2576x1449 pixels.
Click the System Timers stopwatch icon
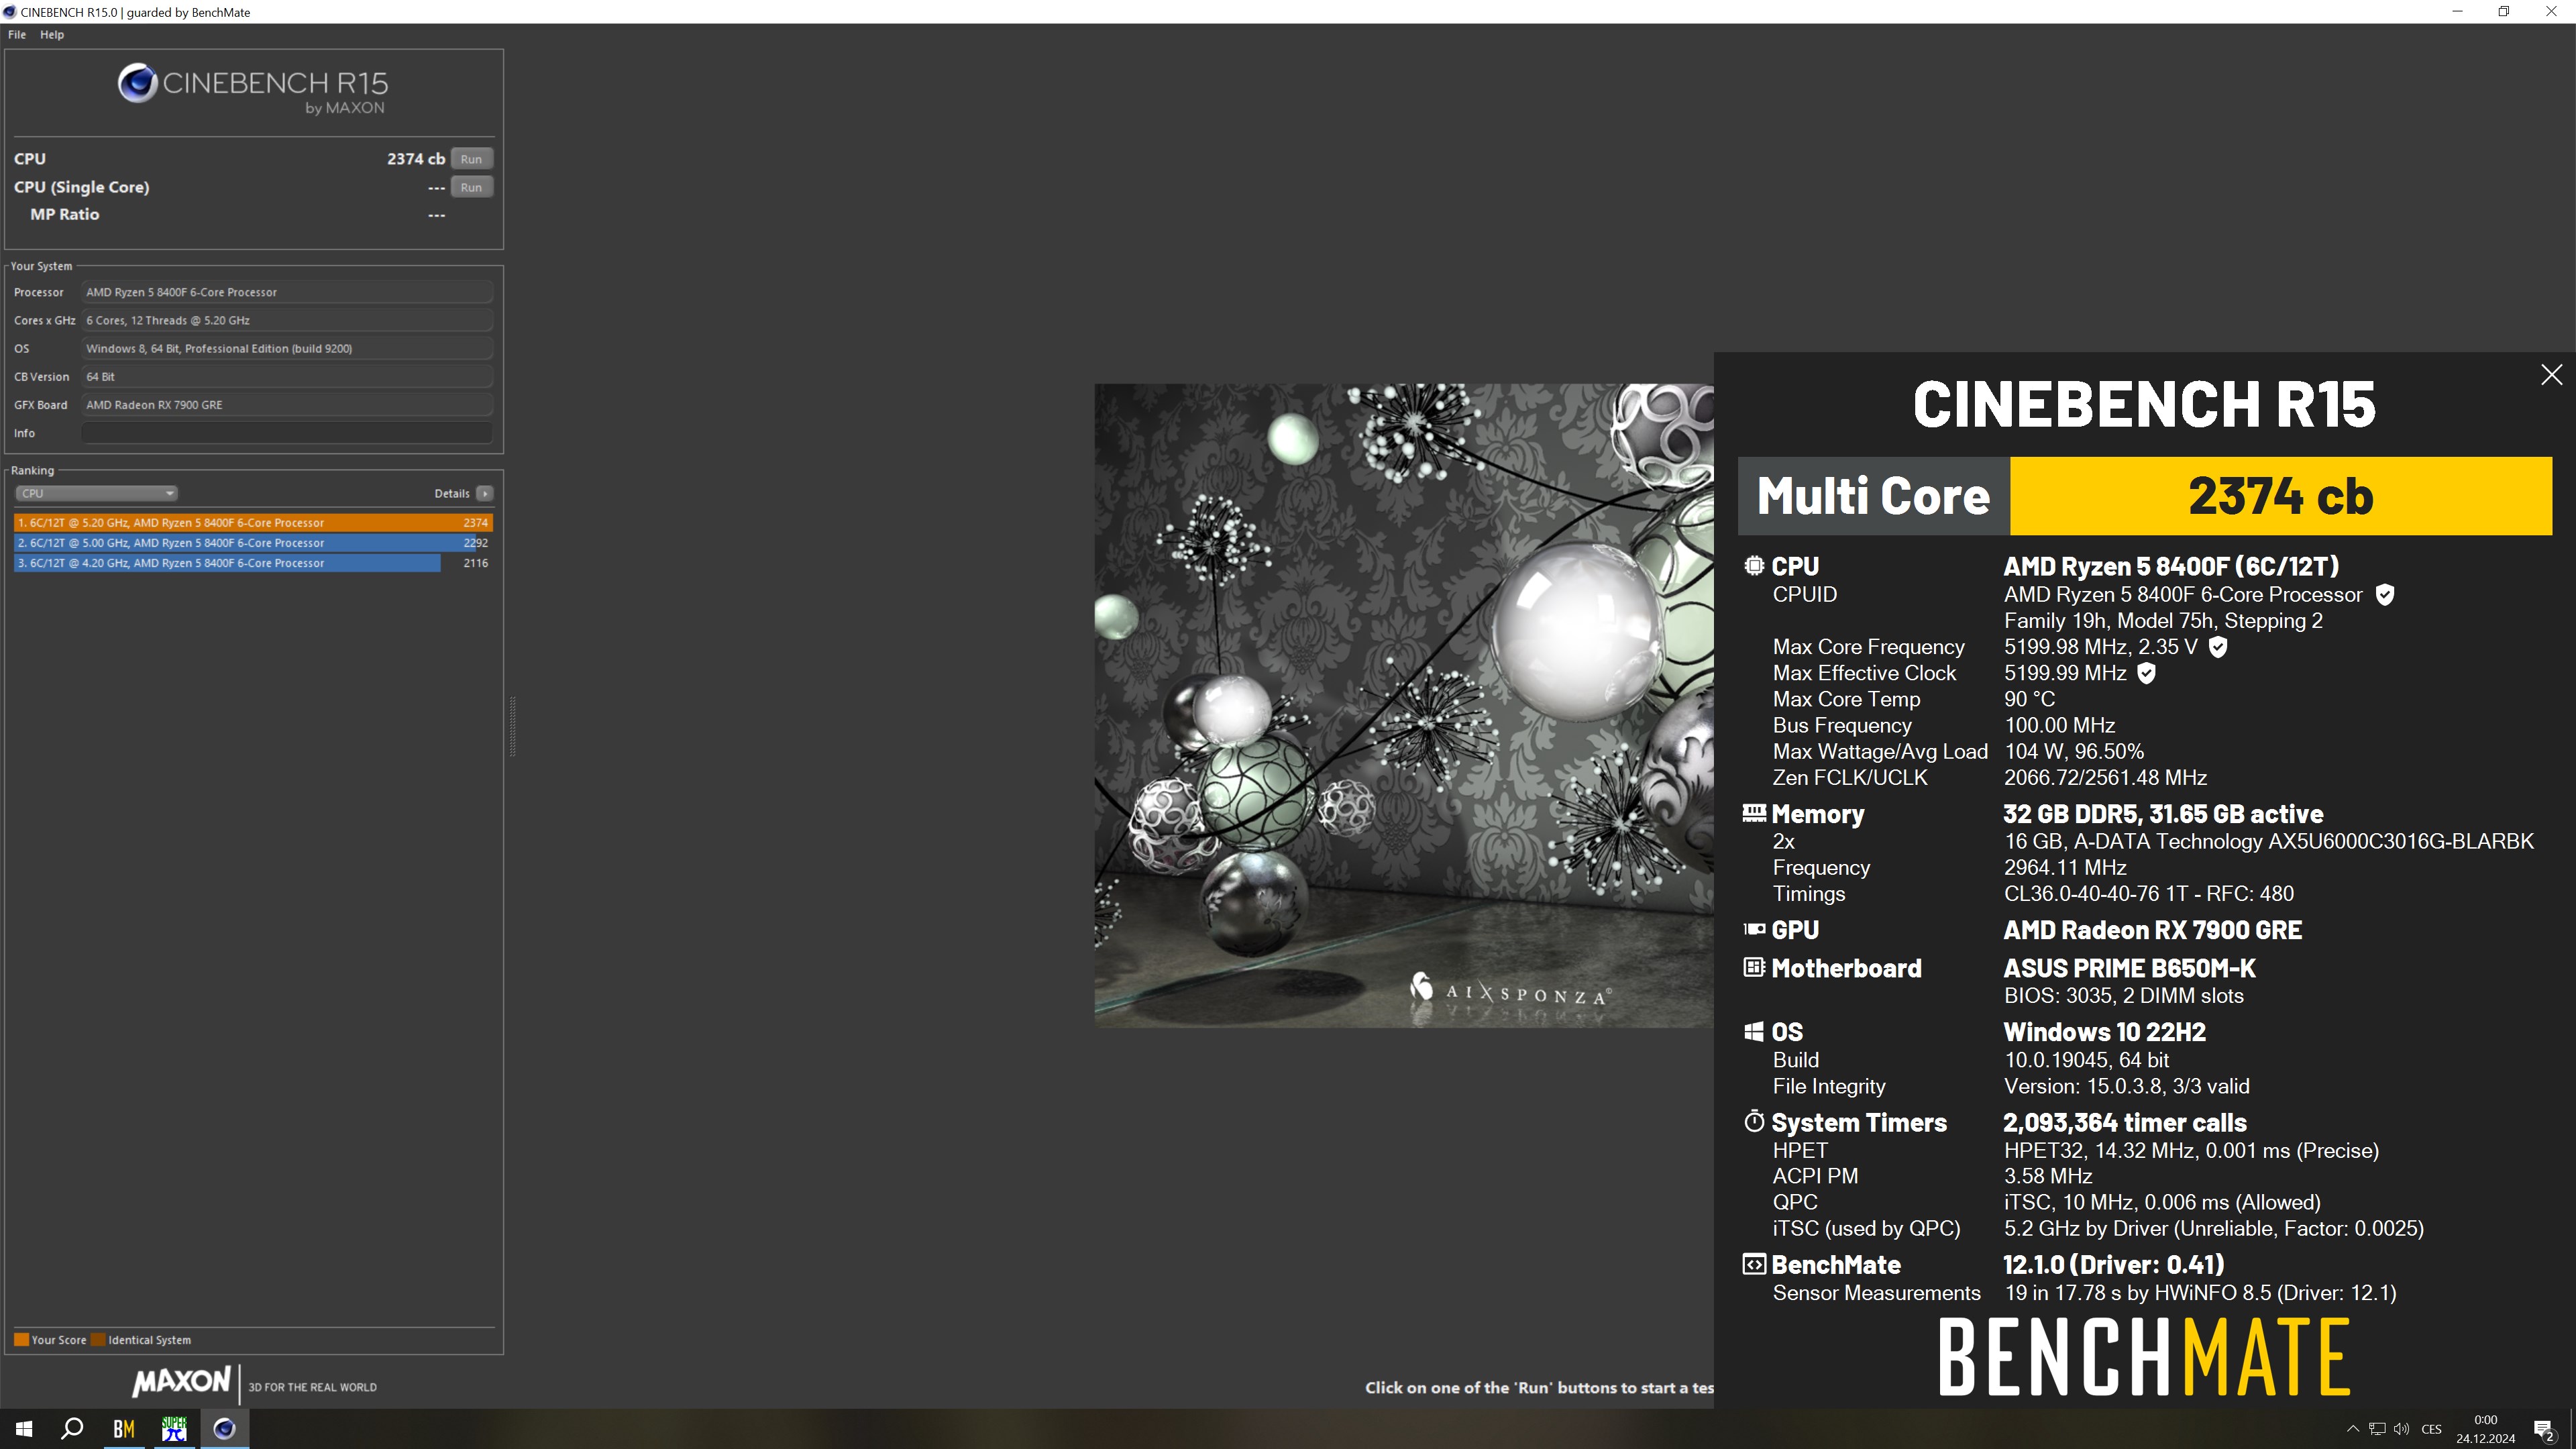click(x=1754, y=1121)
